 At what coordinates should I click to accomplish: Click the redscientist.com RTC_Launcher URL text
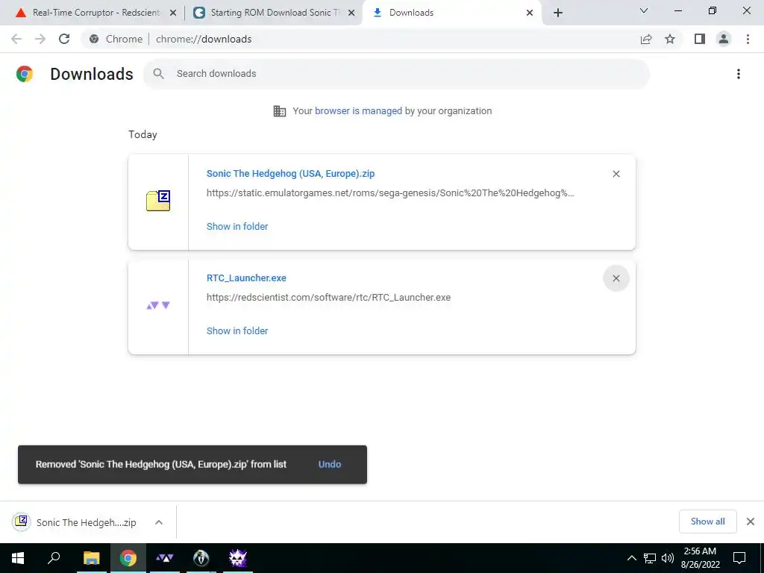coord(328,297)
